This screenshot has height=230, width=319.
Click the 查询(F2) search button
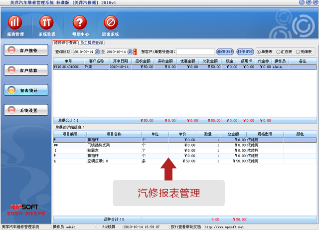[225, 51]
